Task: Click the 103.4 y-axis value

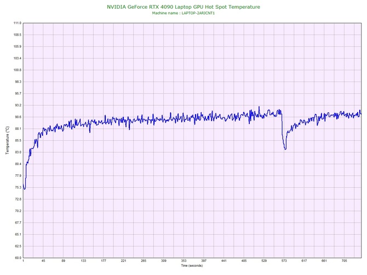Action: 18,58
